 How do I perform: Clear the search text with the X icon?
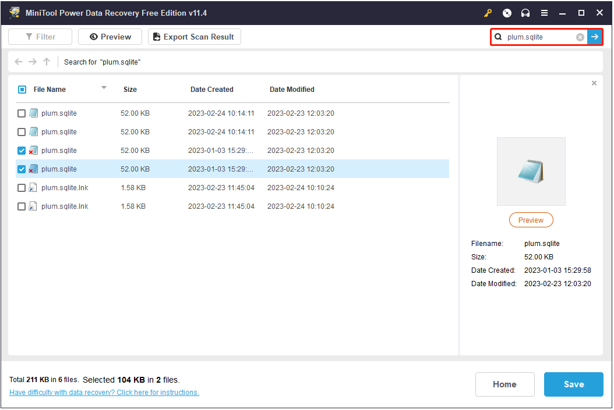click(x=580, y=37)
